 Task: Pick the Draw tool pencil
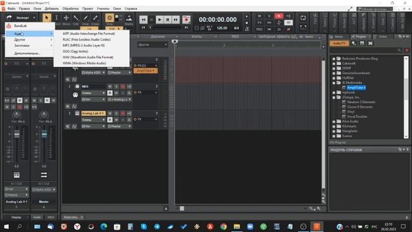pos(86,18)
